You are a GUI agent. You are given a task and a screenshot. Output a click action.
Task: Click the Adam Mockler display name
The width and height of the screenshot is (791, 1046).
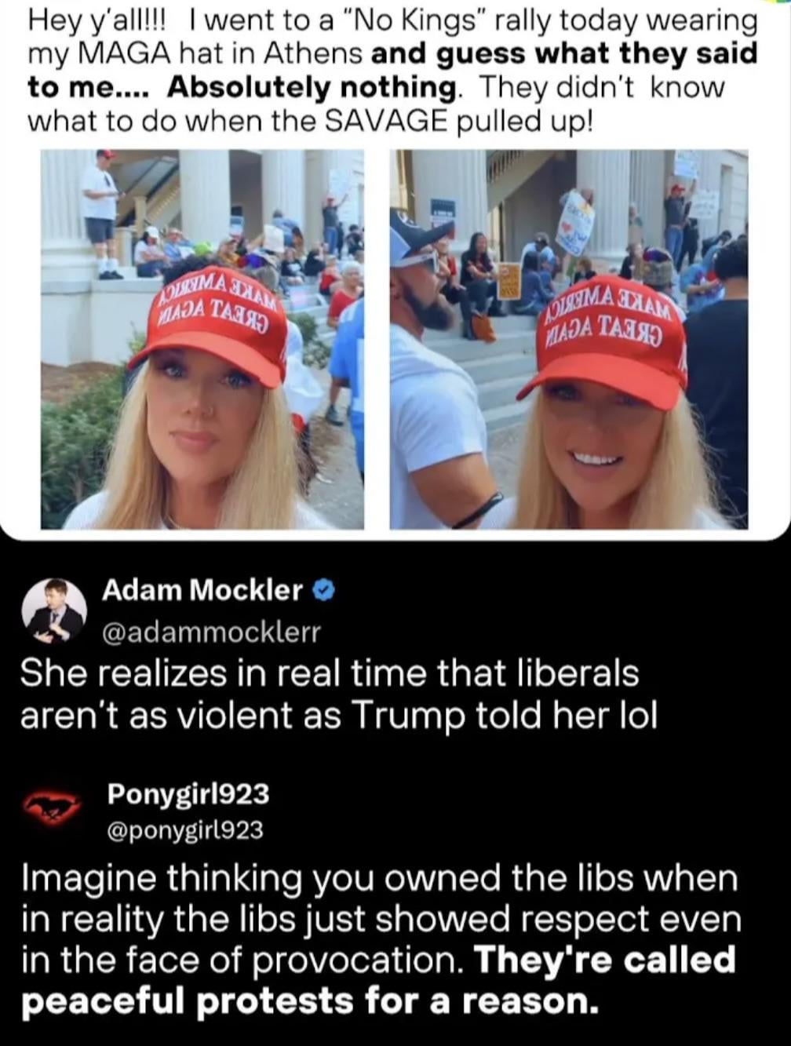202,590
